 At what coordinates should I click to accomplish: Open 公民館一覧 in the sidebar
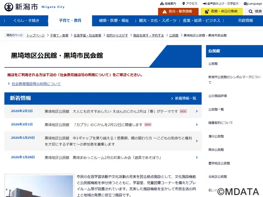pos(216,109)
